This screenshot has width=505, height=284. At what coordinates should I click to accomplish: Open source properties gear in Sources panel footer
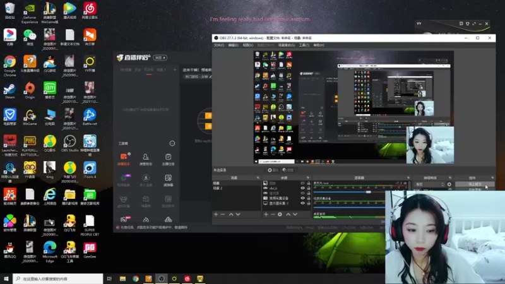point(280,215)
